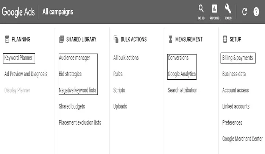Open Audience manager in Shared Library
The image size is (265, 154).
pos(75,58)
